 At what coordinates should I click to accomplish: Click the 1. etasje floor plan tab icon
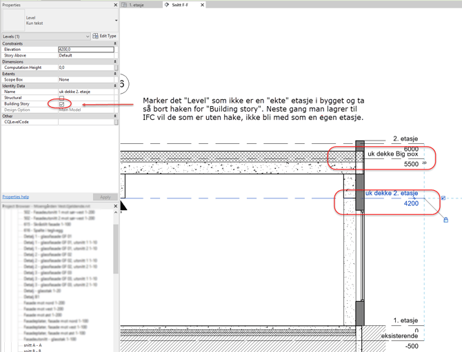124,5
